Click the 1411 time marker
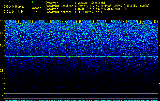This screenshot has width=160, height=101. (x=18, y=22)
